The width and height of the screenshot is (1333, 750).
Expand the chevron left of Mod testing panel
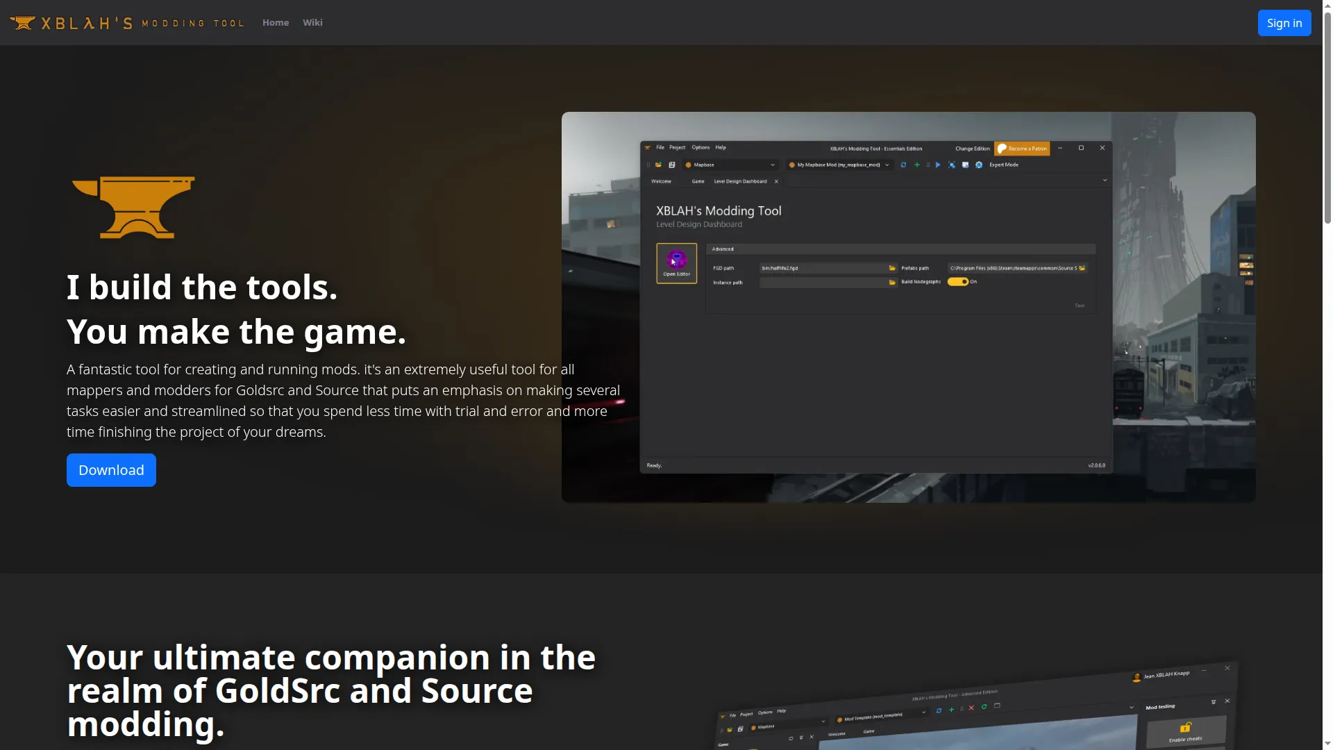pos(1132,708)
